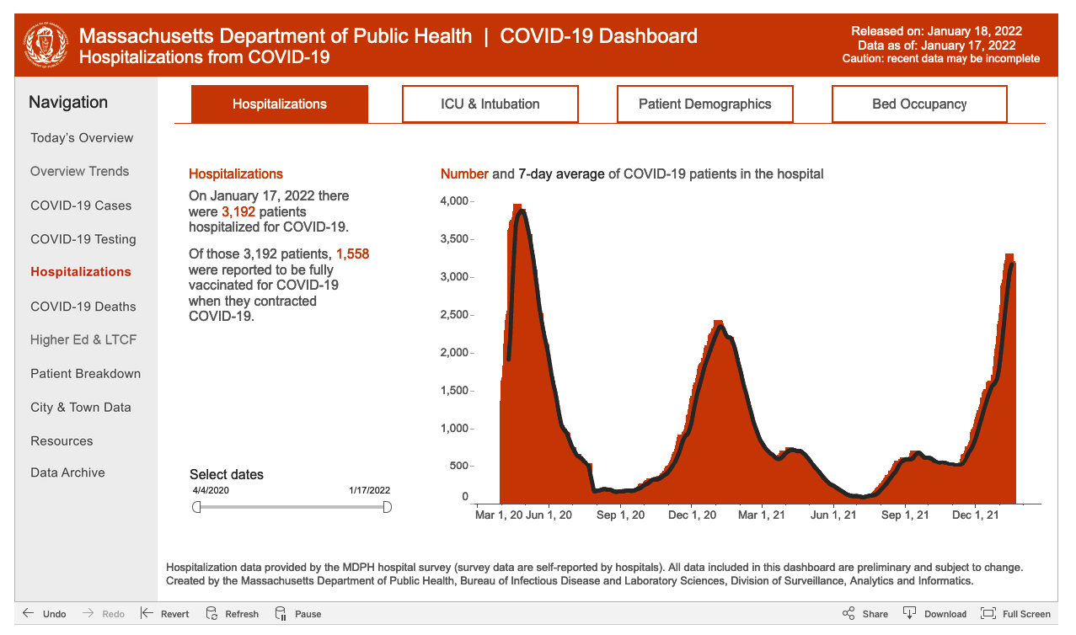
Task: Click the chart title starting with Number
Action: pyautogui.click(x=632, y=174)
